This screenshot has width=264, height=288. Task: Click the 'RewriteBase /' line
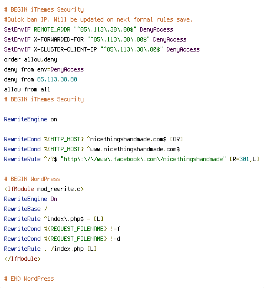coord(25,209)
